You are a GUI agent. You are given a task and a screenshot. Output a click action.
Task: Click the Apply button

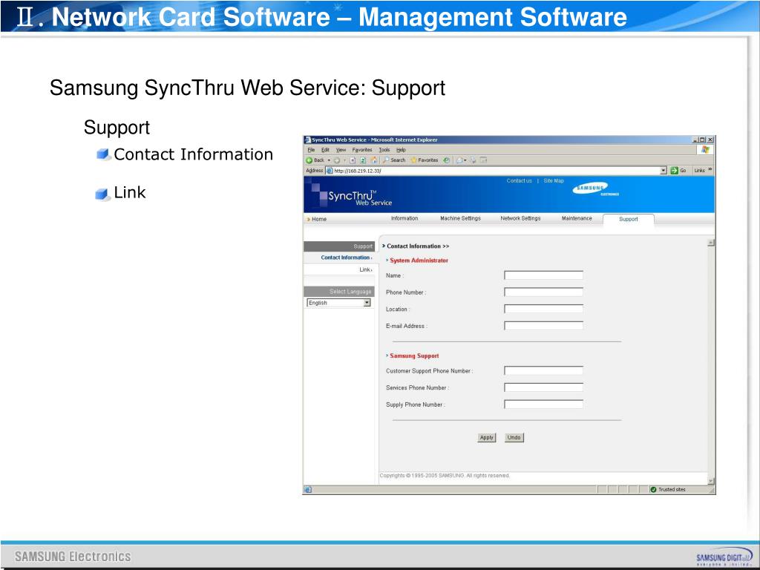point(487,438)
